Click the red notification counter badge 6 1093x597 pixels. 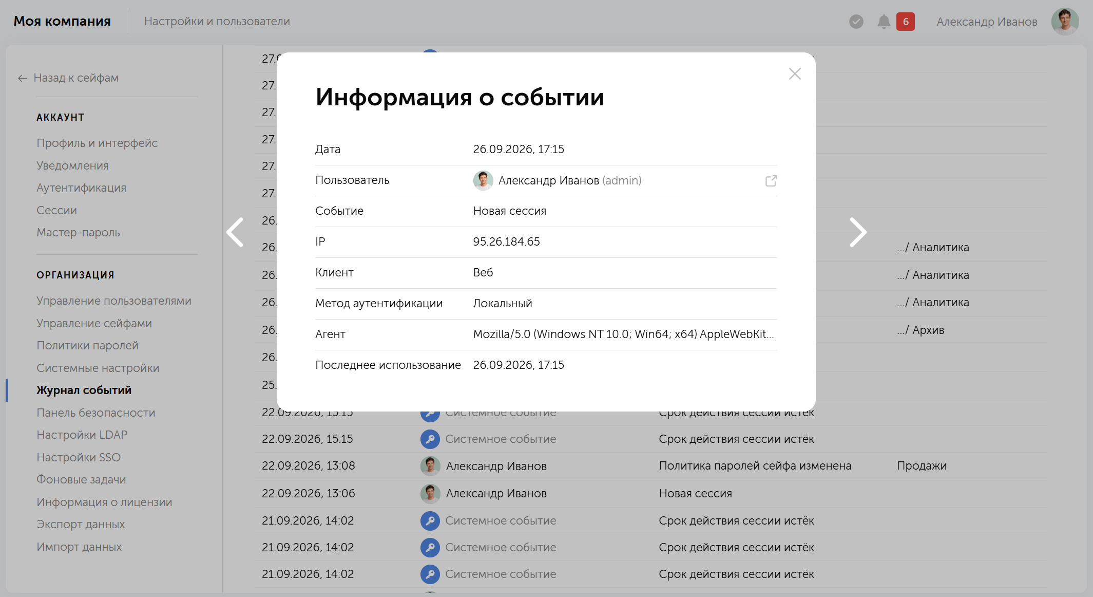coord(906,22)
